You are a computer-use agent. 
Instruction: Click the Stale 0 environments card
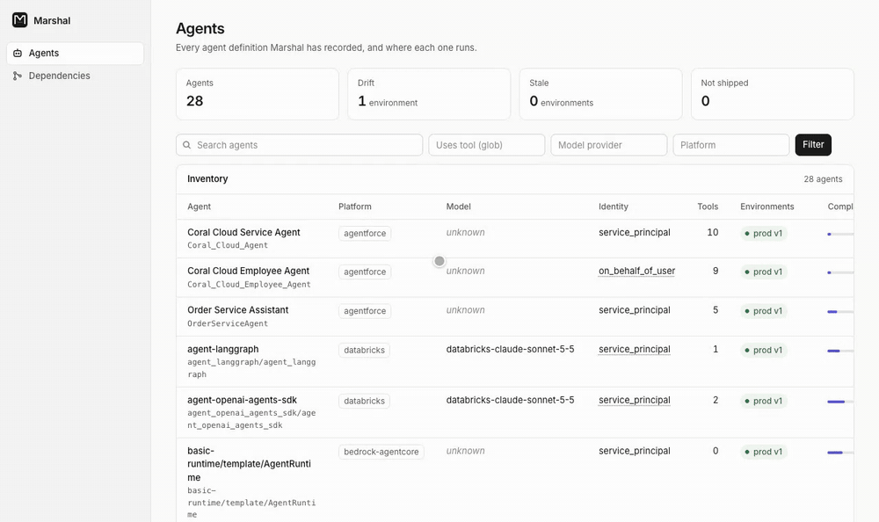[600, 94]
